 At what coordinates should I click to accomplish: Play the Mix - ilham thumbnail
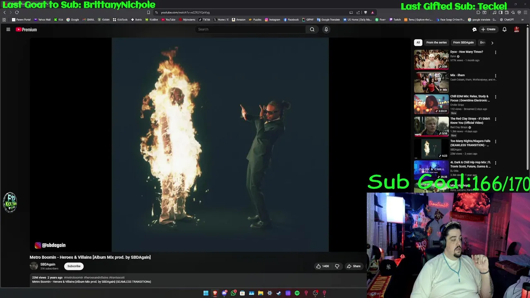pos(431,82)
